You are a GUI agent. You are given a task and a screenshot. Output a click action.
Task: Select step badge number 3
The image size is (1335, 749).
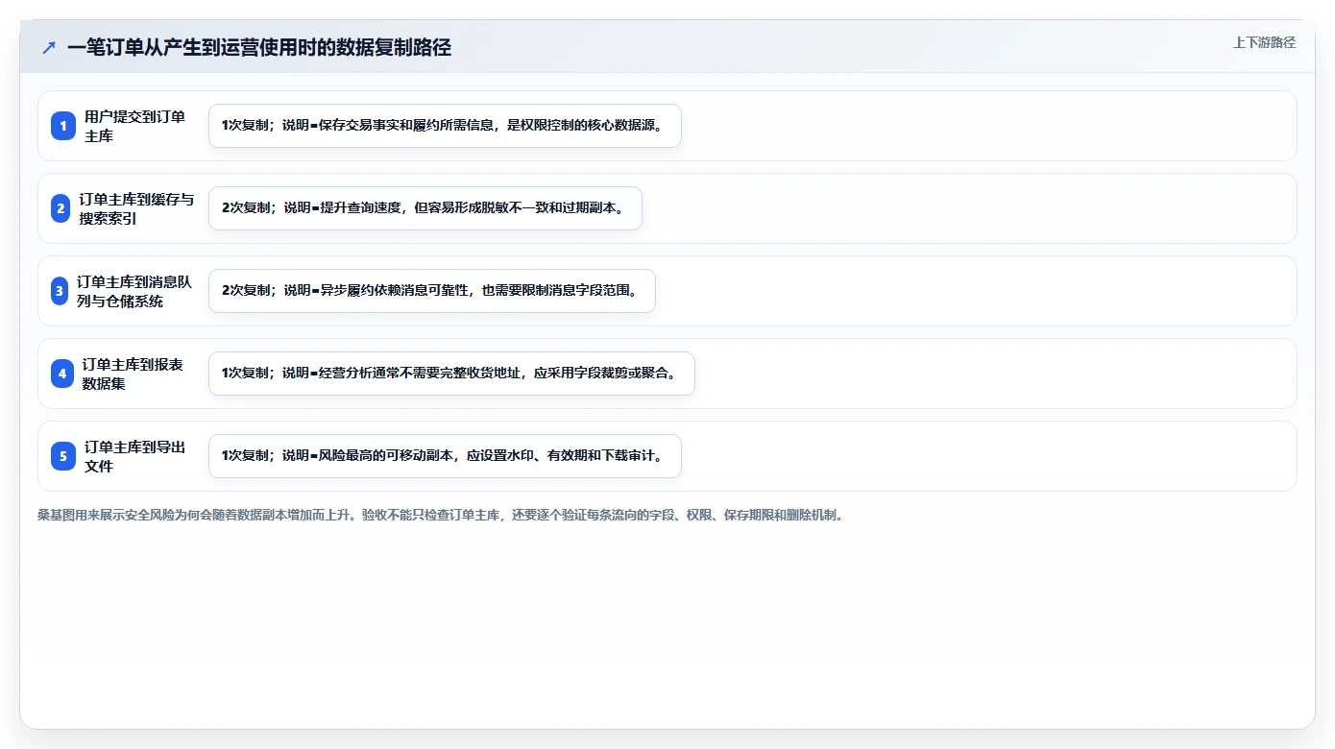coord(60,291)
